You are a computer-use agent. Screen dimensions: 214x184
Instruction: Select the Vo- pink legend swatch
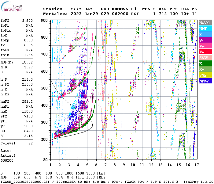205,46
